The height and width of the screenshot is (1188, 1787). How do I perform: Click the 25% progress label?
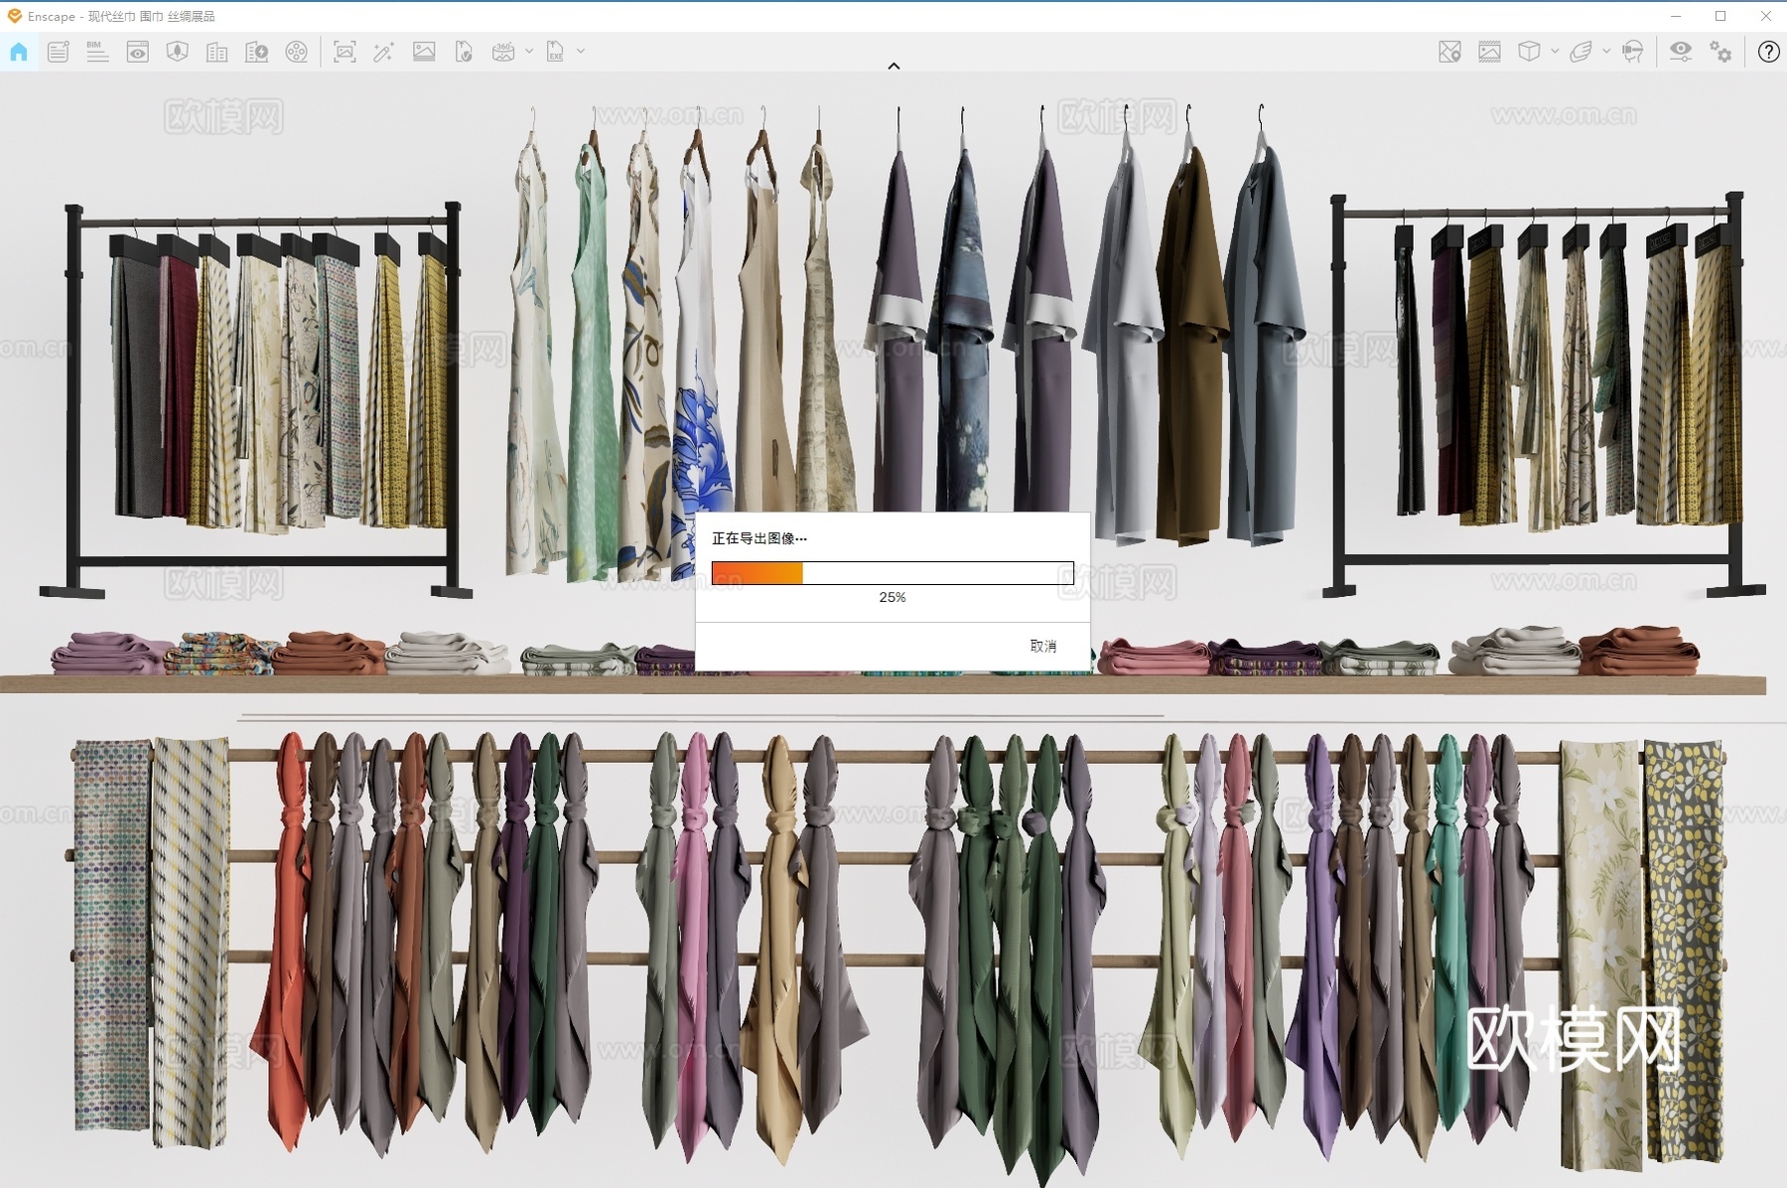pyautogui.click(x=893, y=597)
